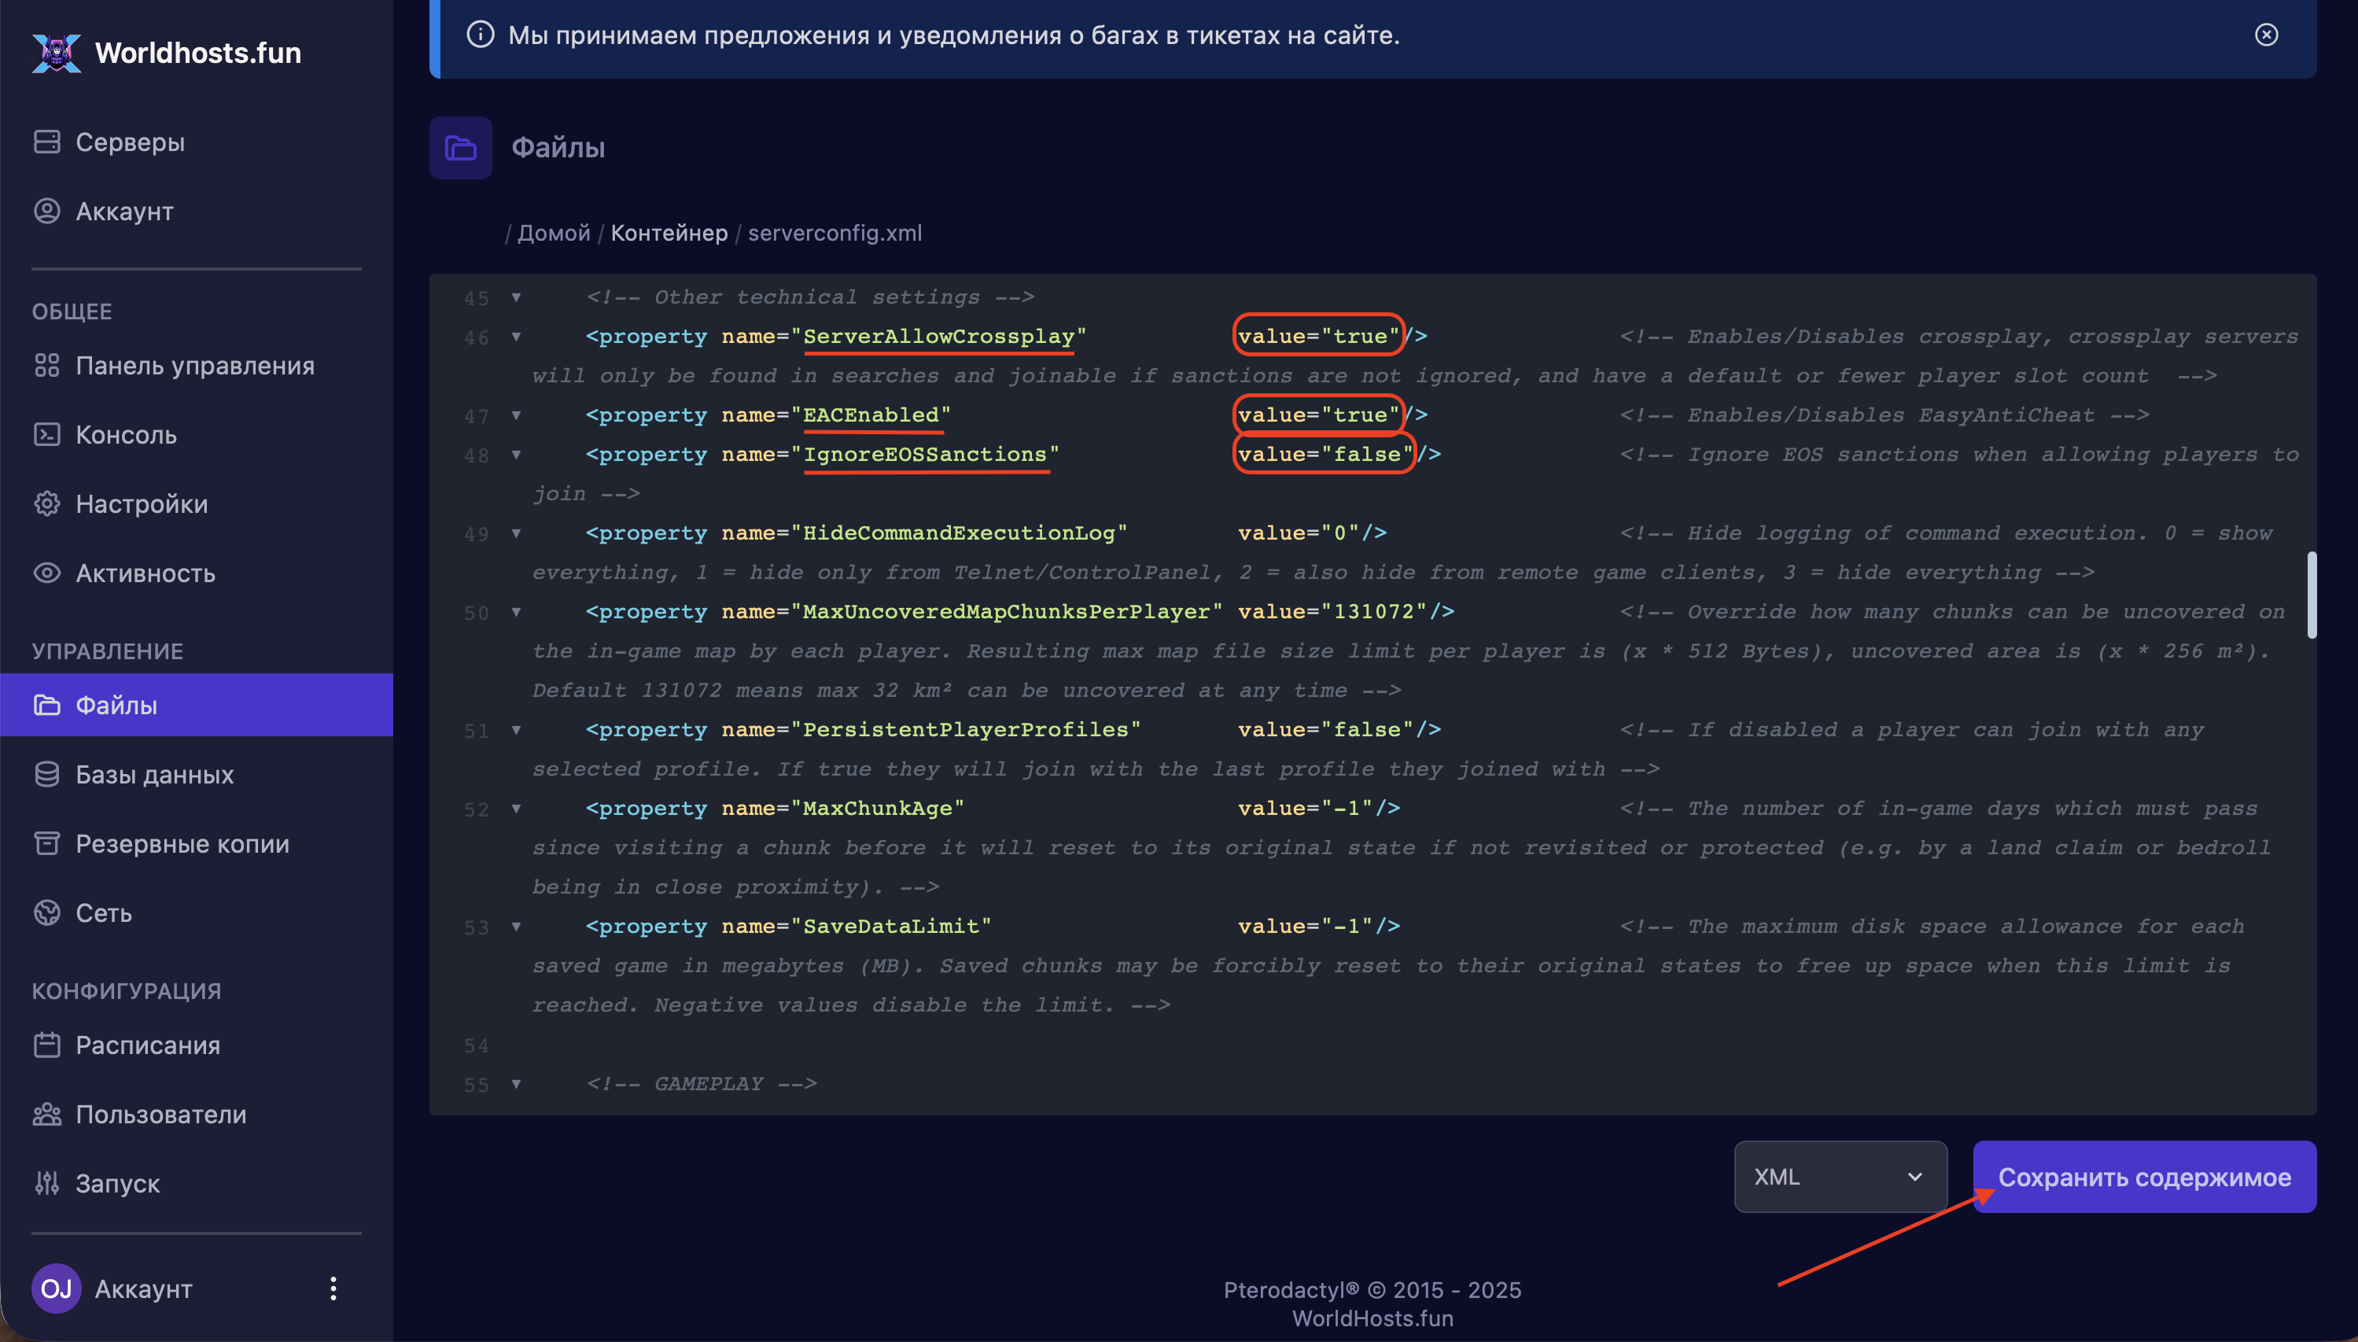Collapse the fold arrow on line 50
Viewport: 2358px width, 1342px height.
click(516, 612)
